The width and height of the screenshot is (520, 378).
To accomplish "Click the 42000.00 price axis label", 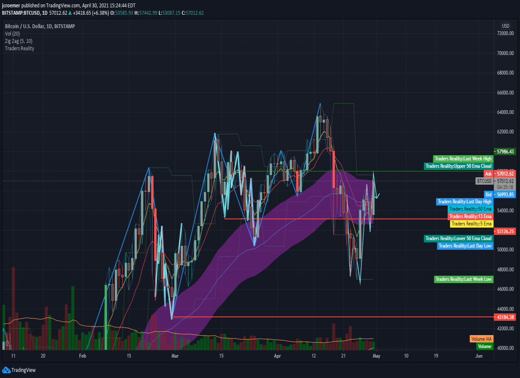I will [x=506, y=329].
